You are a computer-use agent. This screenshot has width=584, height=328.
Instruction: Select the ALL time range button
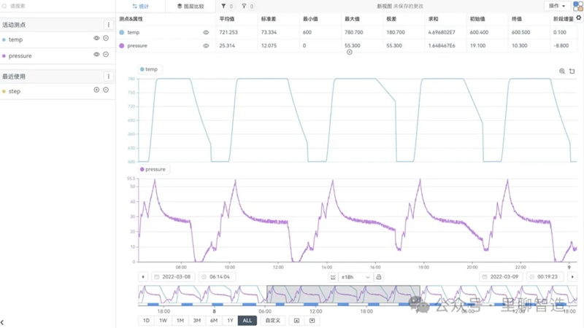247,321
